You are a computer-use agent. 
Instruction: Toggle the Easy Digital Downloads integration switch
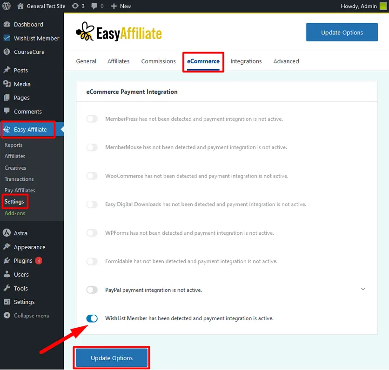pos(92,205)
